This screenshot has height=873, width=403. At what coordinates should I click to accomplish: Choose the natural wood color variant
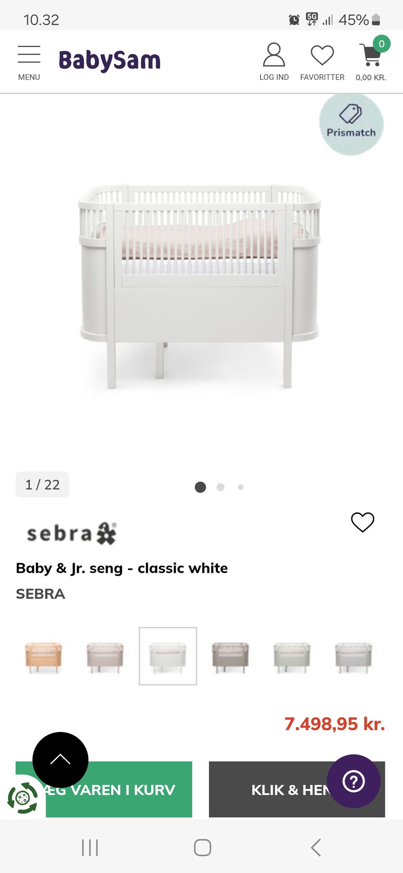(43, 656)
